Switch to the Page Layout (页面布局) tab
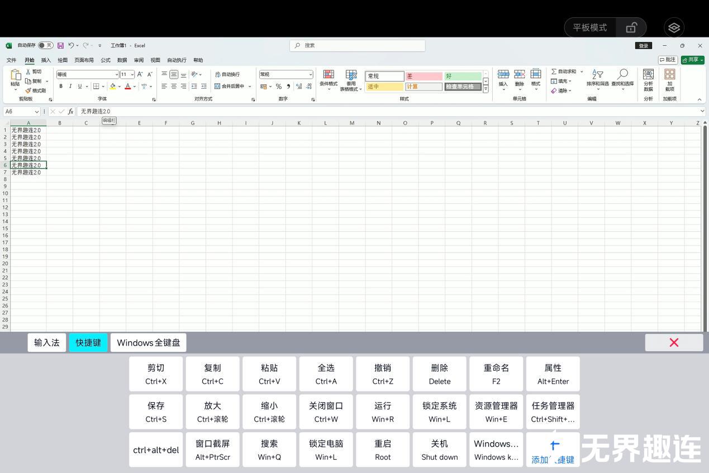The width and height of the screenshot is (709, 473). 84,60
